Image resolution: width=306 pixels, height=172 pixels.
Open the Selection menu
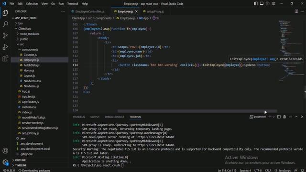point(32,3)
